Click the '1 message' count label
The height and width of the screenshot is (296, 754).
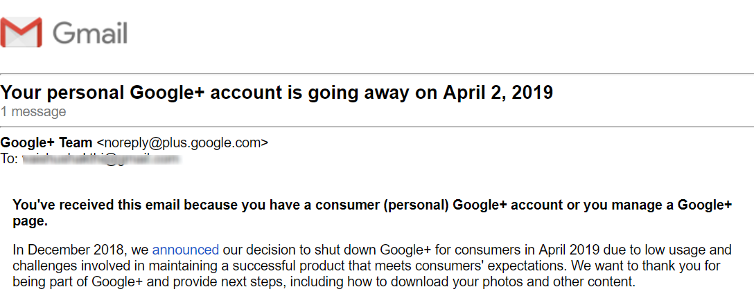coord(33,111)
